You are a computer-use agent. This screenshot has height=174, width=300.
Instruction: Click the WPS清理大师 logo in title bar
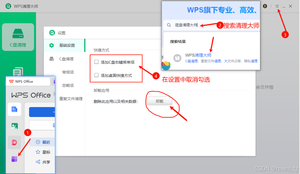coord(8,6)
